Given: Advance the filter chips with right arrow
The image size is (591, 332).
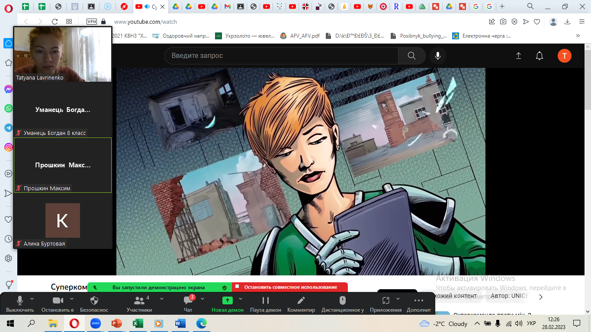Looking at the screenshot, I should click(541, 297).
